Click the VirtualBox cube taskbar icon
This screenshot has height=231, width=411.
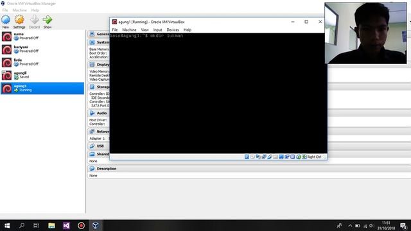96,225
